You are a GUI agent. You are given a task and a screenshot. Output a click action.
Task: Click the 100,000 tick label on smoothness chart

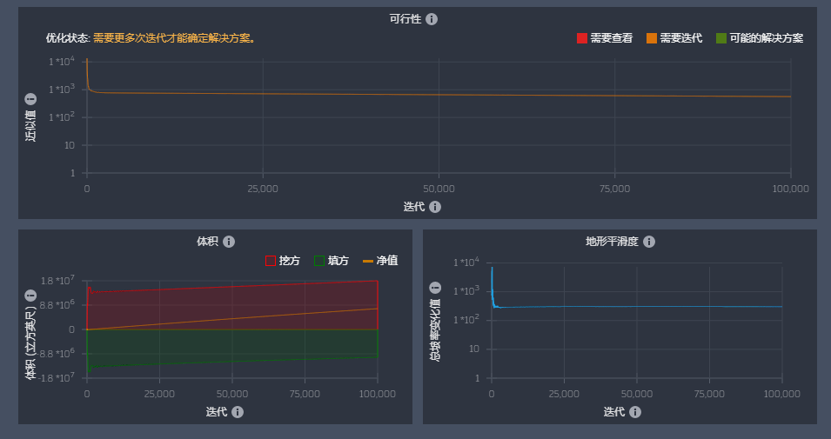[781, 394]
